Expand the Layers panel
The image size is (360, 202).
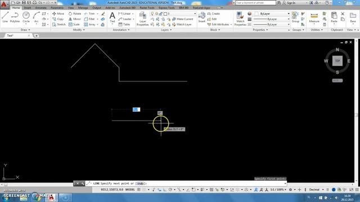(166, 30)
